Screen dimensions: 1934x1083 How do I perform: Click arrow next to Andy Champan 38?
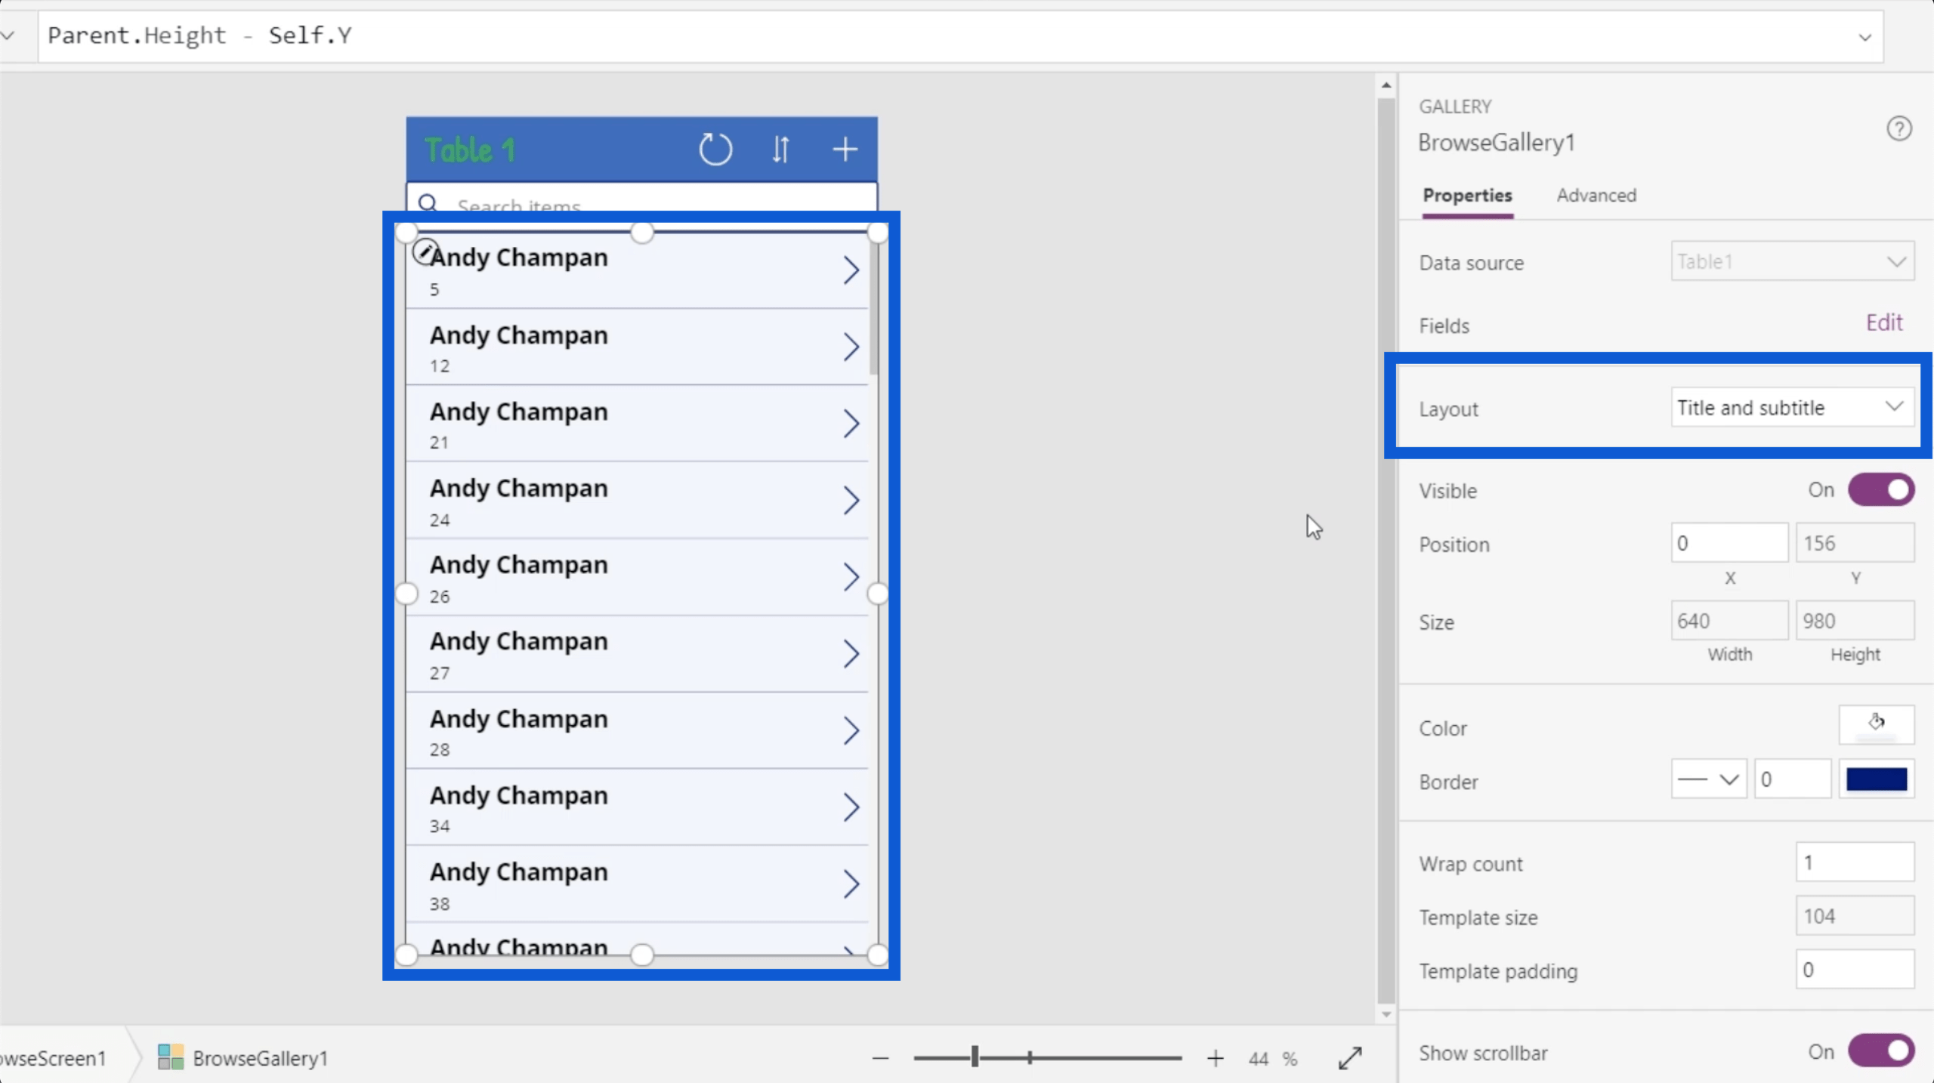pos(851,884)
